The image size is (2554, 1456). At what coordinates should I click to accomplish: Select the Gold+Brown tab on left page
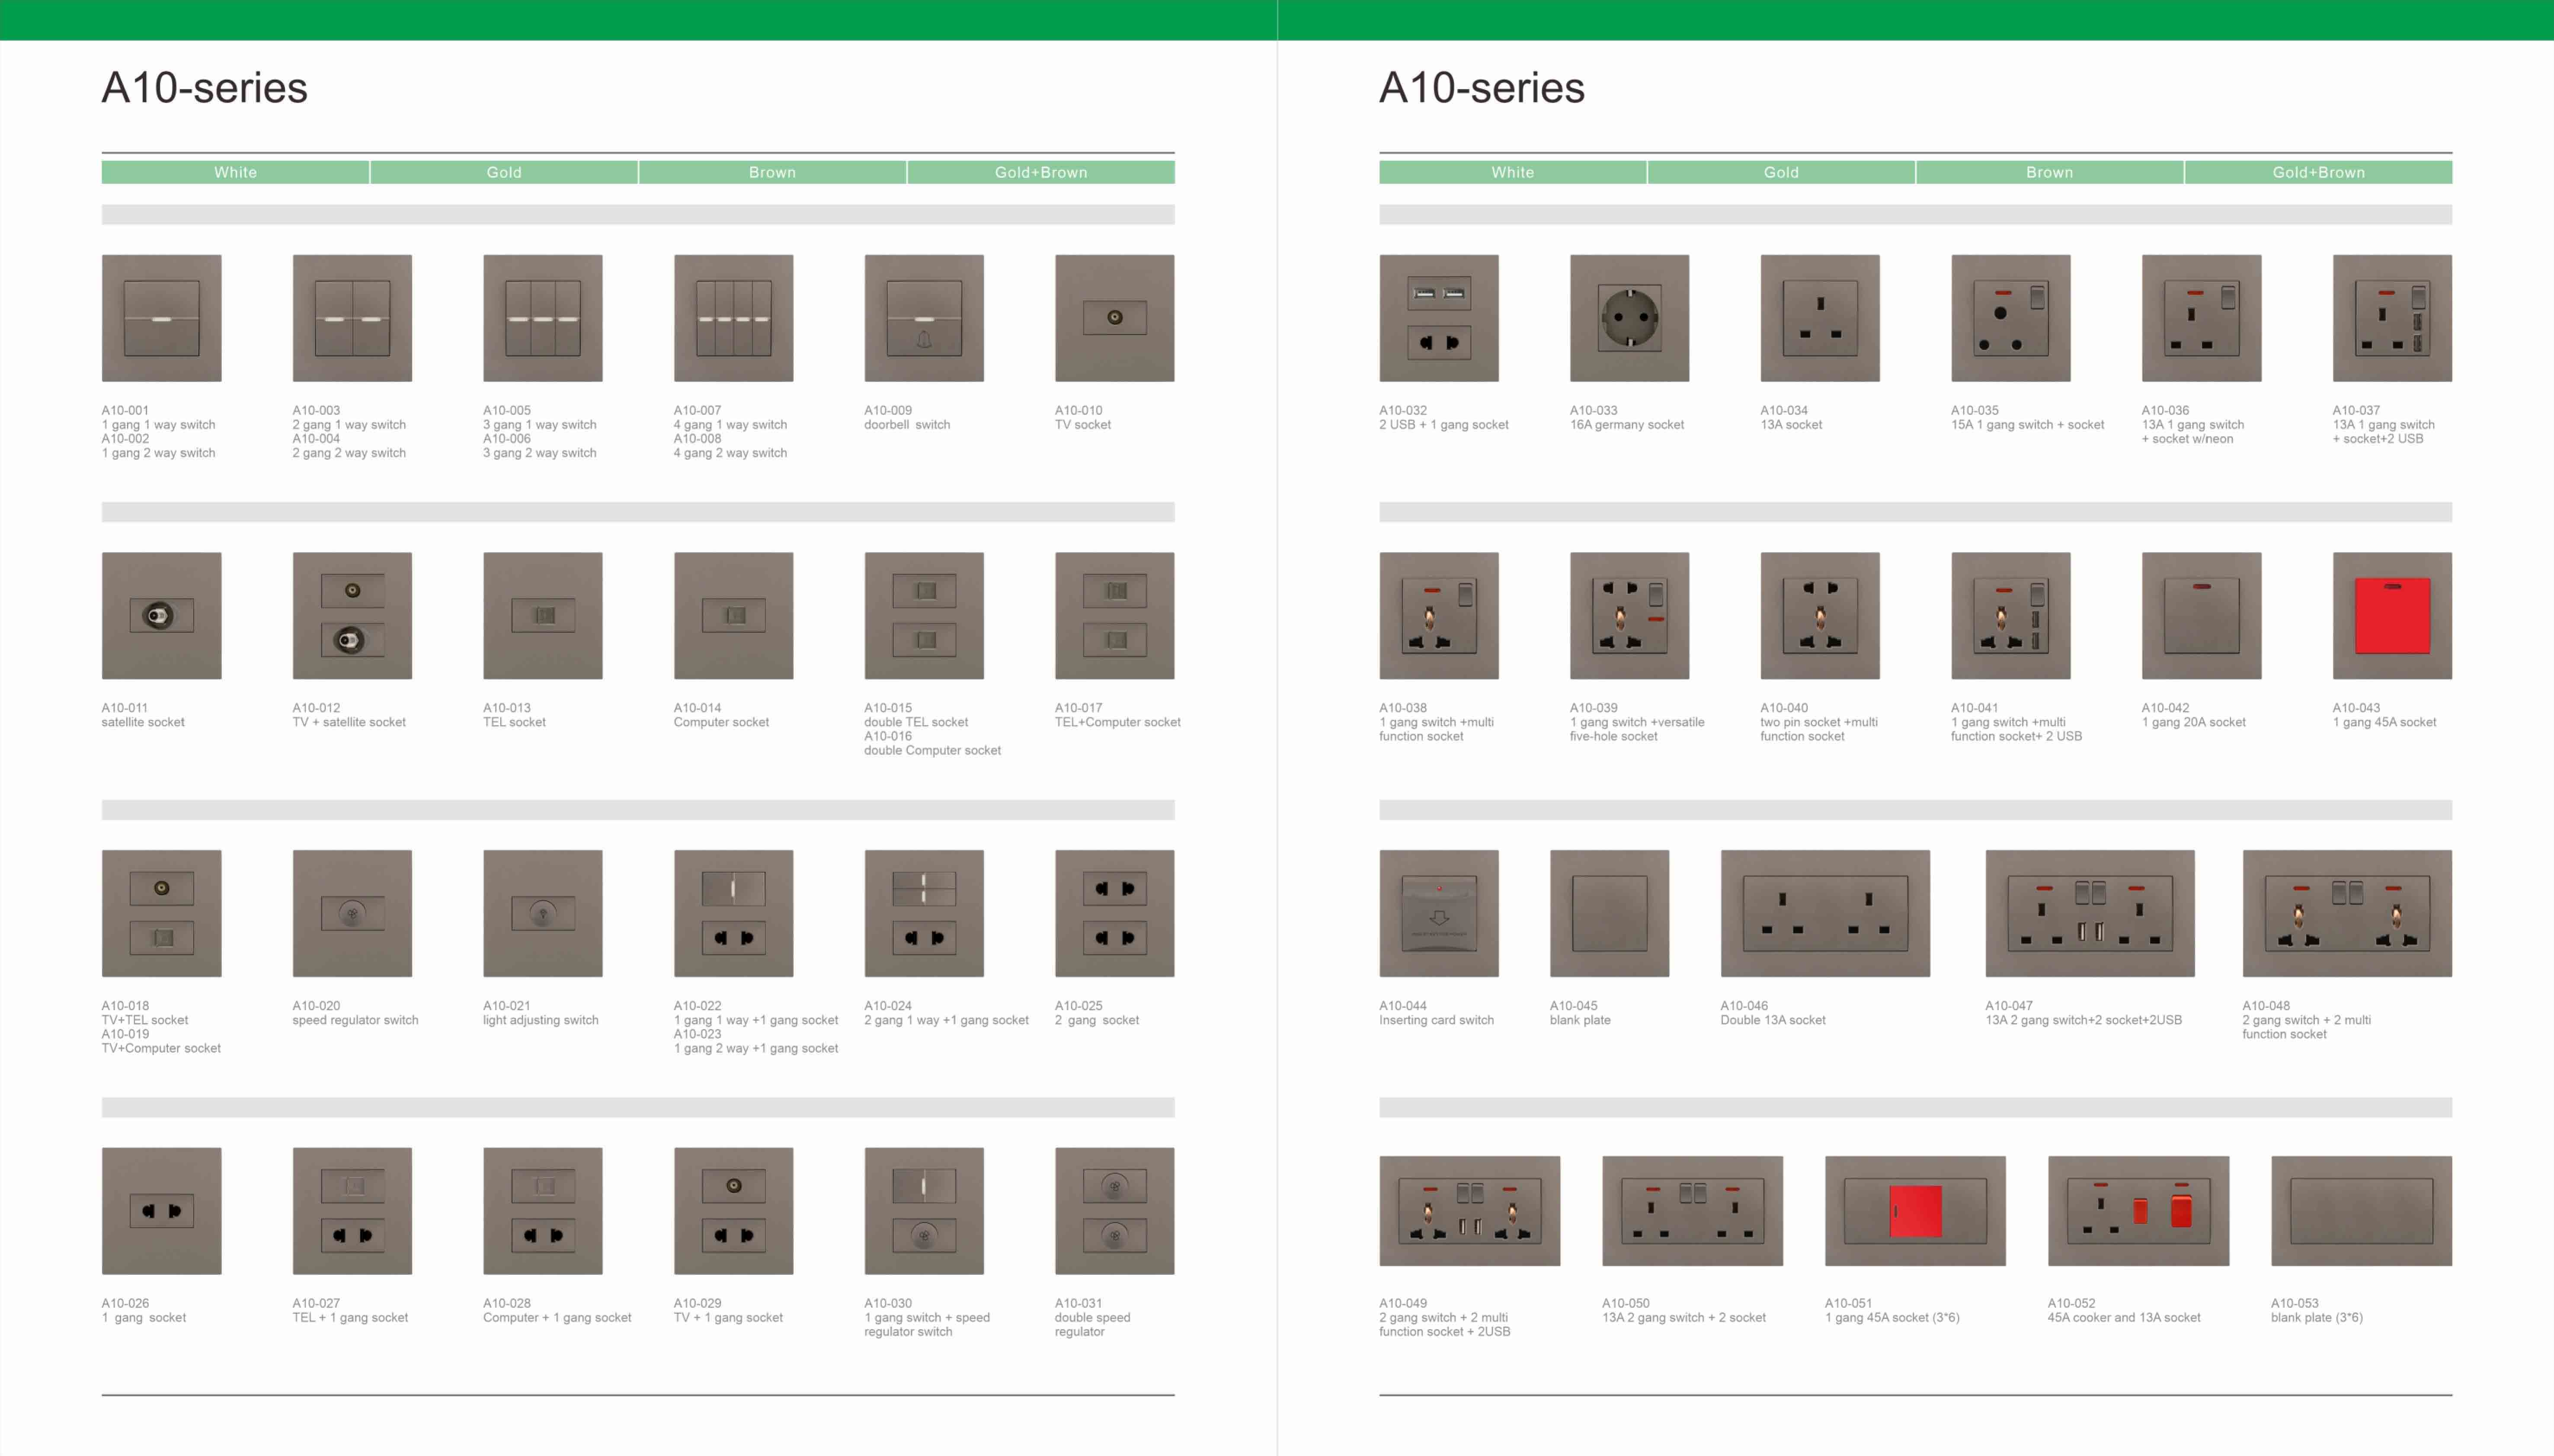tap(1041, 172)
